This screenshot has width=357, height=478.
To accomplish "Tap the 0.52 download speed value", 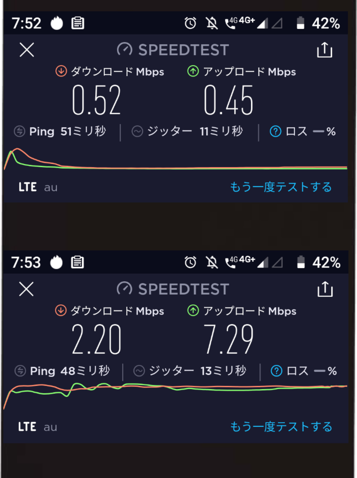I will (x=96, y=100).
